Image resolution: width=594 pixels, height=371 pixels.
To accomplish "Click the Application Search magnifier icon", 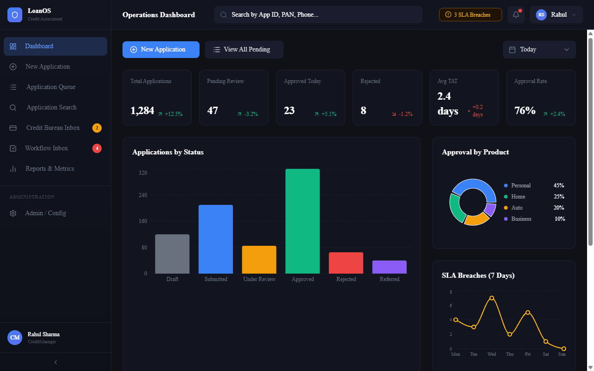I will click(x=13, y=108).
